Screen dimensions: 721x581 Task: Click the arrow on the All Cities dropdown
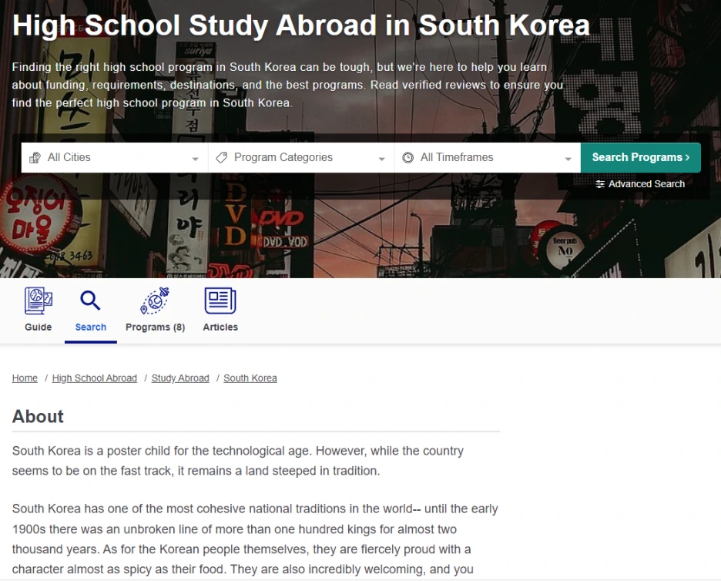pos(196,159)
